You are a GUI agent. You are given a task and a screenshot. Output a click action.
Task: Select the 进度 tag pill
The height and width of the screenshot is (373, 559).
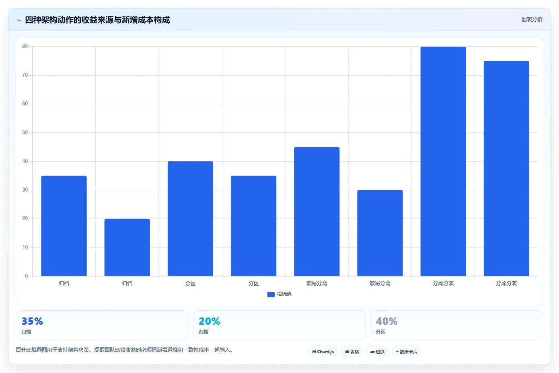[x=377, y=352]
